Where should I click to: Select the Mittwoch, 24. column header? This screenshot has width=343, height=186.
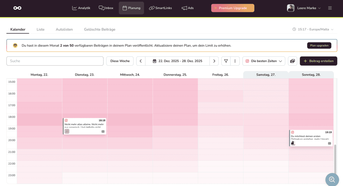click(130, 75)
